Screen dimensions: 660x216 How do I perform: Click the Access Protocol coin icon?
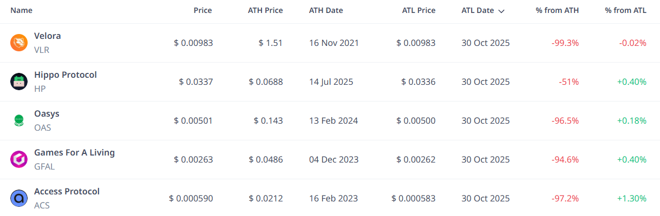tap(19, 198)
